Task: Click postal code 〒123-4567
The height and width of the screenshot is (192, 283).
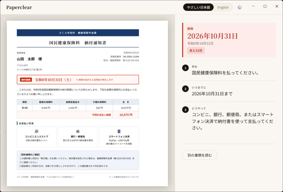Action: pyautogui.click(x=22, y=65)
